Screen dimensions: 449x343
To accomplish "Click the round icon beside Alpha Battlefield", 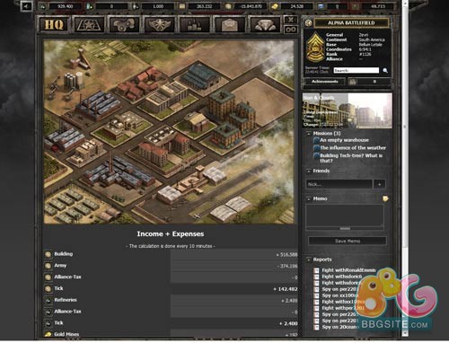I will pyautogui.click(x=308, y=23).
